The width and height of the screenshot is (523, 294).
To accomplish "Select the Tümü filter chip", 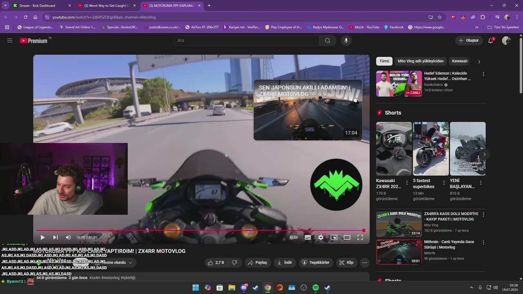I will click(384, 61).
